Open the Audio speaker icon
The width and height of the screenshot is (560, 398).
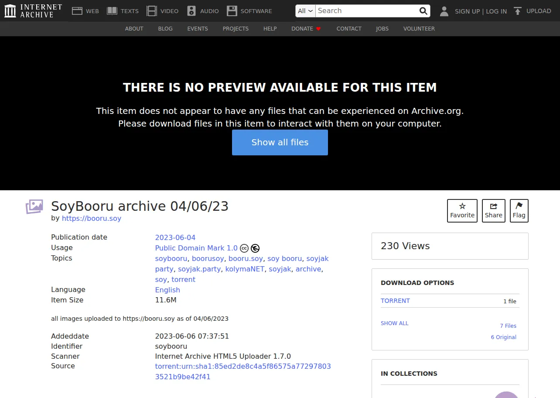click(191, 11)
